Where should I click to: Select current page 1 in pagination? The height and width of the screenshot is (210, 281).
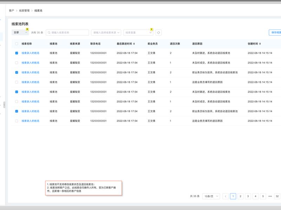tap(233, 196)
